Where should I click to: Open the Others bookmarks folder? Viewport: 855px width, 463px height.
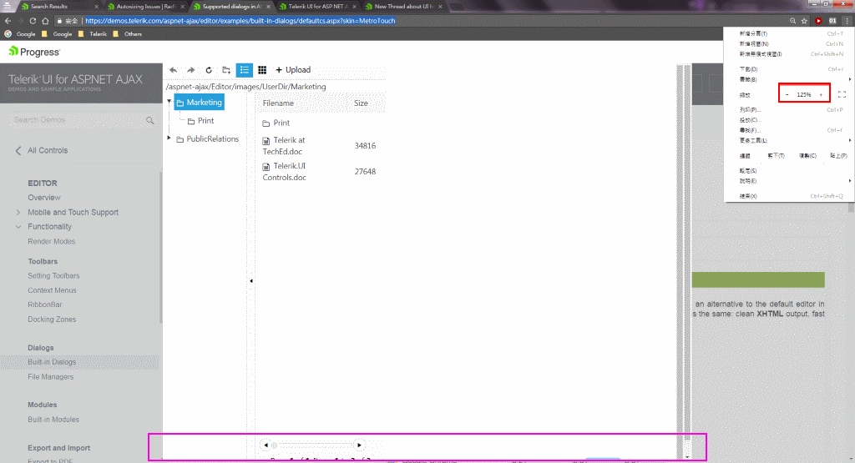pyautogui.click(x=127, y=33)
